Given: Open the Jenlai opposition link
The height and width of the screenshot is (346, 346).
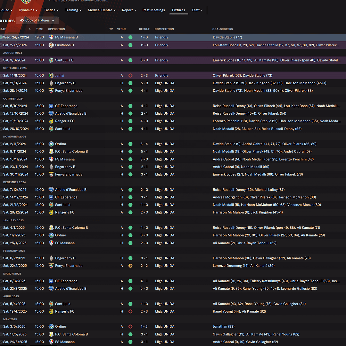Looking at the screenshot, I should click(60, 76).
